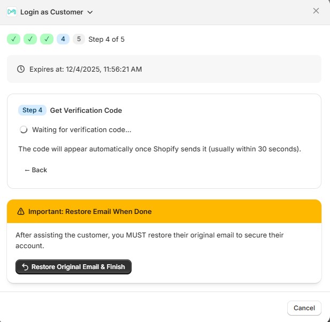The height and width of the screenshot is (322, 330).
Task: Click the Important: Restore Email When Done banner
Action: click(x=164, y=211)
